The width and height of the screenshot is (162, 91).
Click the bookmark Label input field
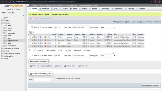tap(42, 79)
